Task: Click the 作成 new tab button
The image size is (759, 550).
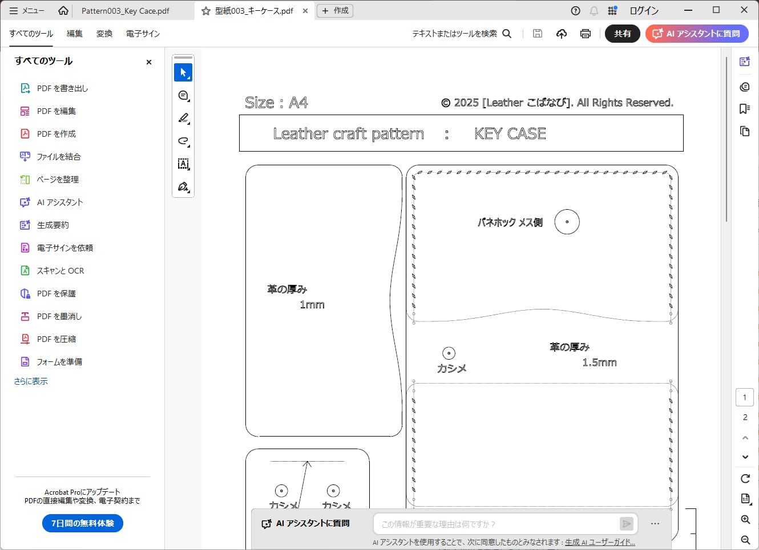Action: (x=335, y=11)
